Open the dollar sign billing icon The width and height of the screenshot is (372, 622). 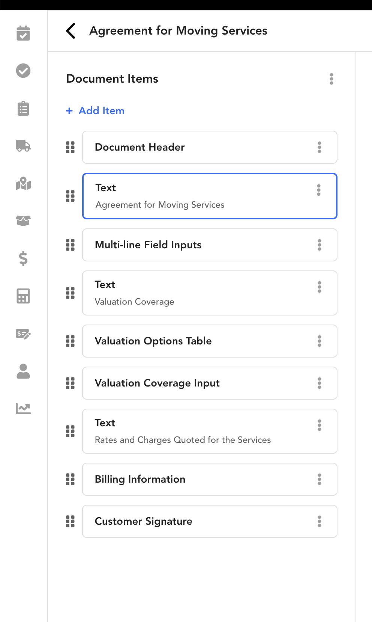pos(23,258)
